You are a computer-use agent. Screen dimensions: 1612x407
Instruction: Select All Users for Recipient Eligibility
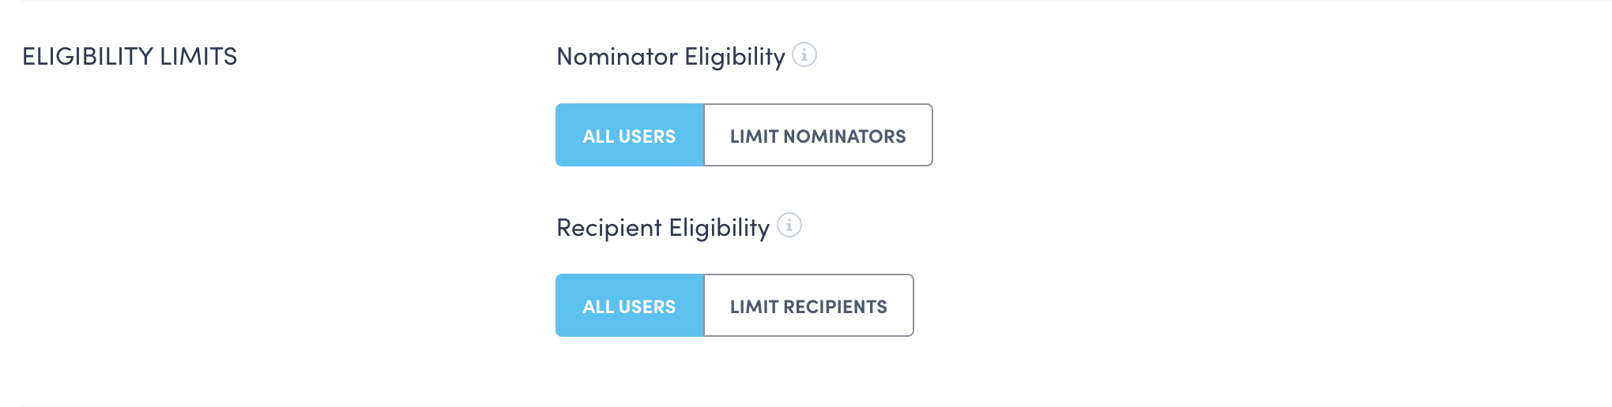tap(629, 306)
